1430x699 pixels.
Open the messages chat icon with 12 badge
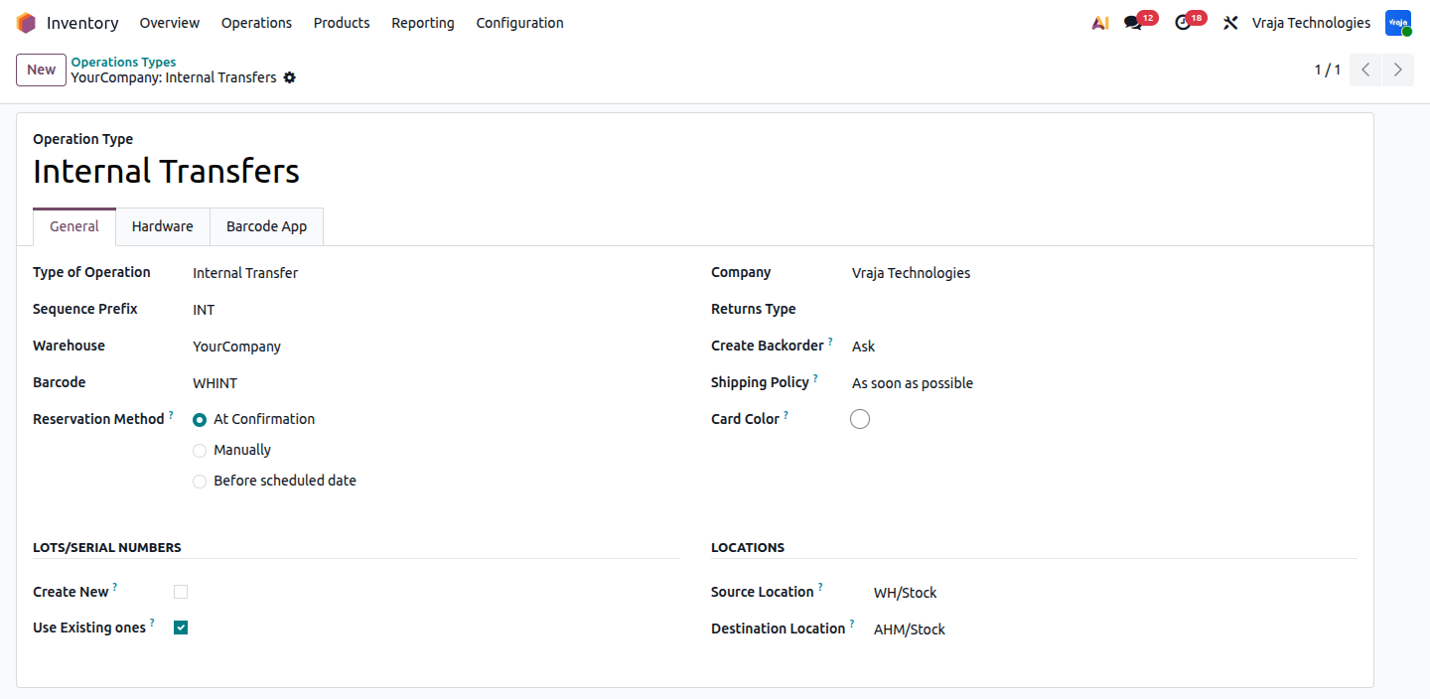click(x=1133, y=23)
